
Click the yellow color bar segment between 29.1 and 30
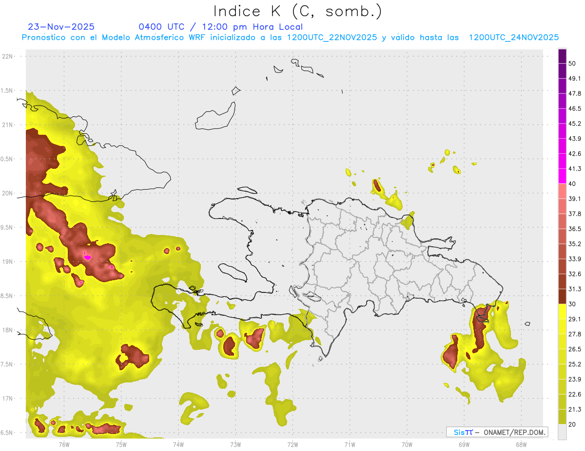point(562,311)
